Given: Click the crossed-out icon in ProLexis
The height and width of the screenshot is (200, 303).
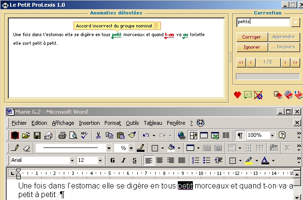Looking at the screenshot, I should (258, 95).
